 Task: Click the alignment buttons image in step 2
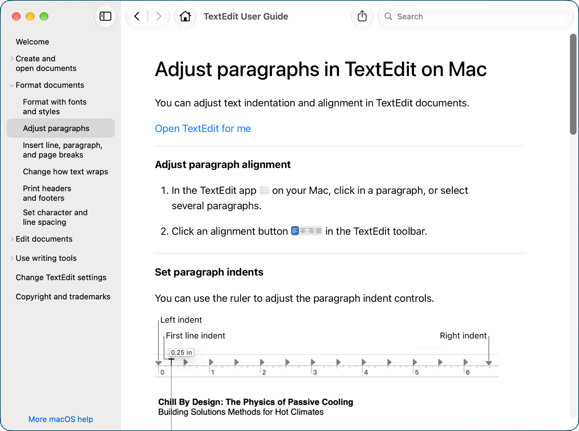pos(307,231)
